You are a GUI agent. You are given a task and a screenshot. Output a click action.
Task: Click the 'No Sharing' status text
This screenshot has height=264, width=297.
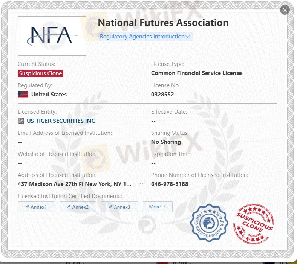(166, 142)
